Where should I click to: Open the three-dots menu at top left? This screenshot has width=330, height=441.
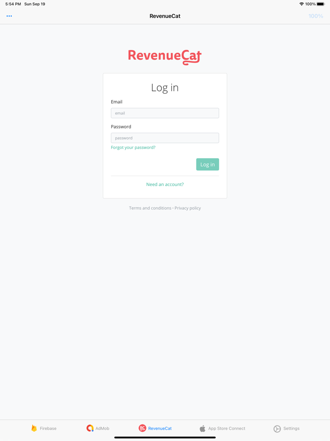pos(9,16)
